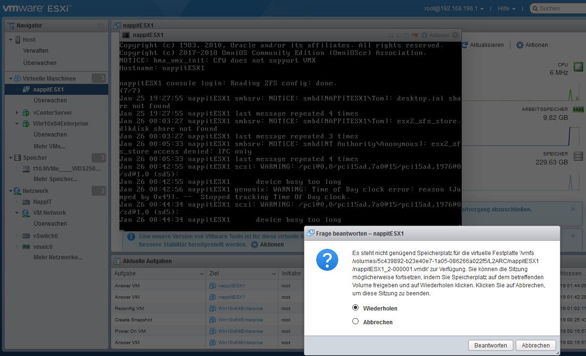Collapse the Virtuelle Maschinen node

point(10,79)
